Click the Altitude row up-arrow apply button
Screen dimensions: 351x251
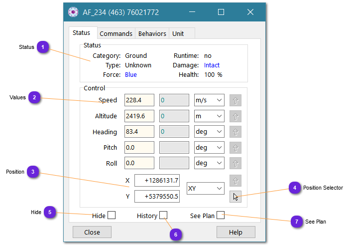[235, 116]
